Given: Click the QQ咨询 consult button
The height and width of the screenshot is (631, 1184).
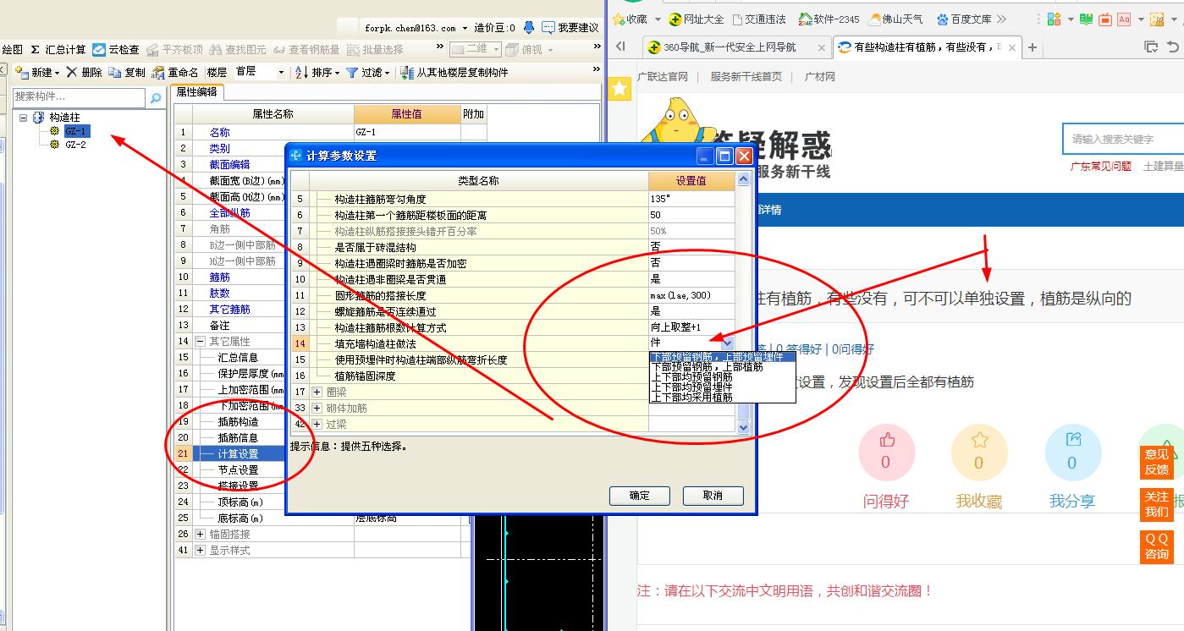Looking at the screenshot, I should [1157, 546].
